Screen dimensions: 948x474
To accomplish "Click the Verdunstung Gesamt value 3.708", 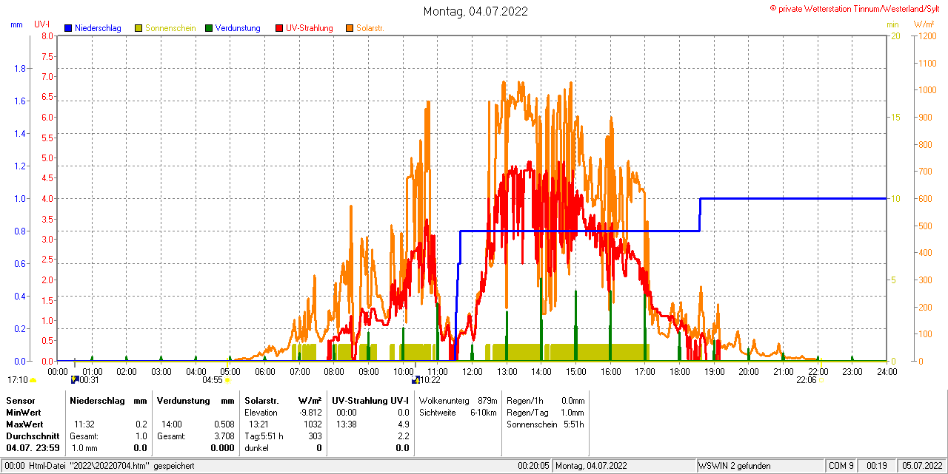I will [224, 436].
